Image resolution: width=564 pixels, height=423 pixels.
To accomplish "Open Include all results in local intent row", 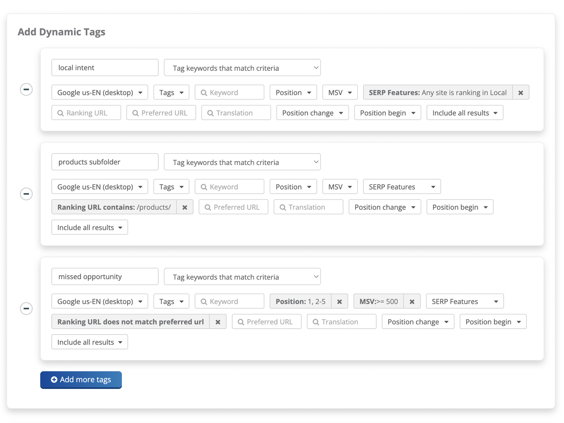I will [465, 113].
